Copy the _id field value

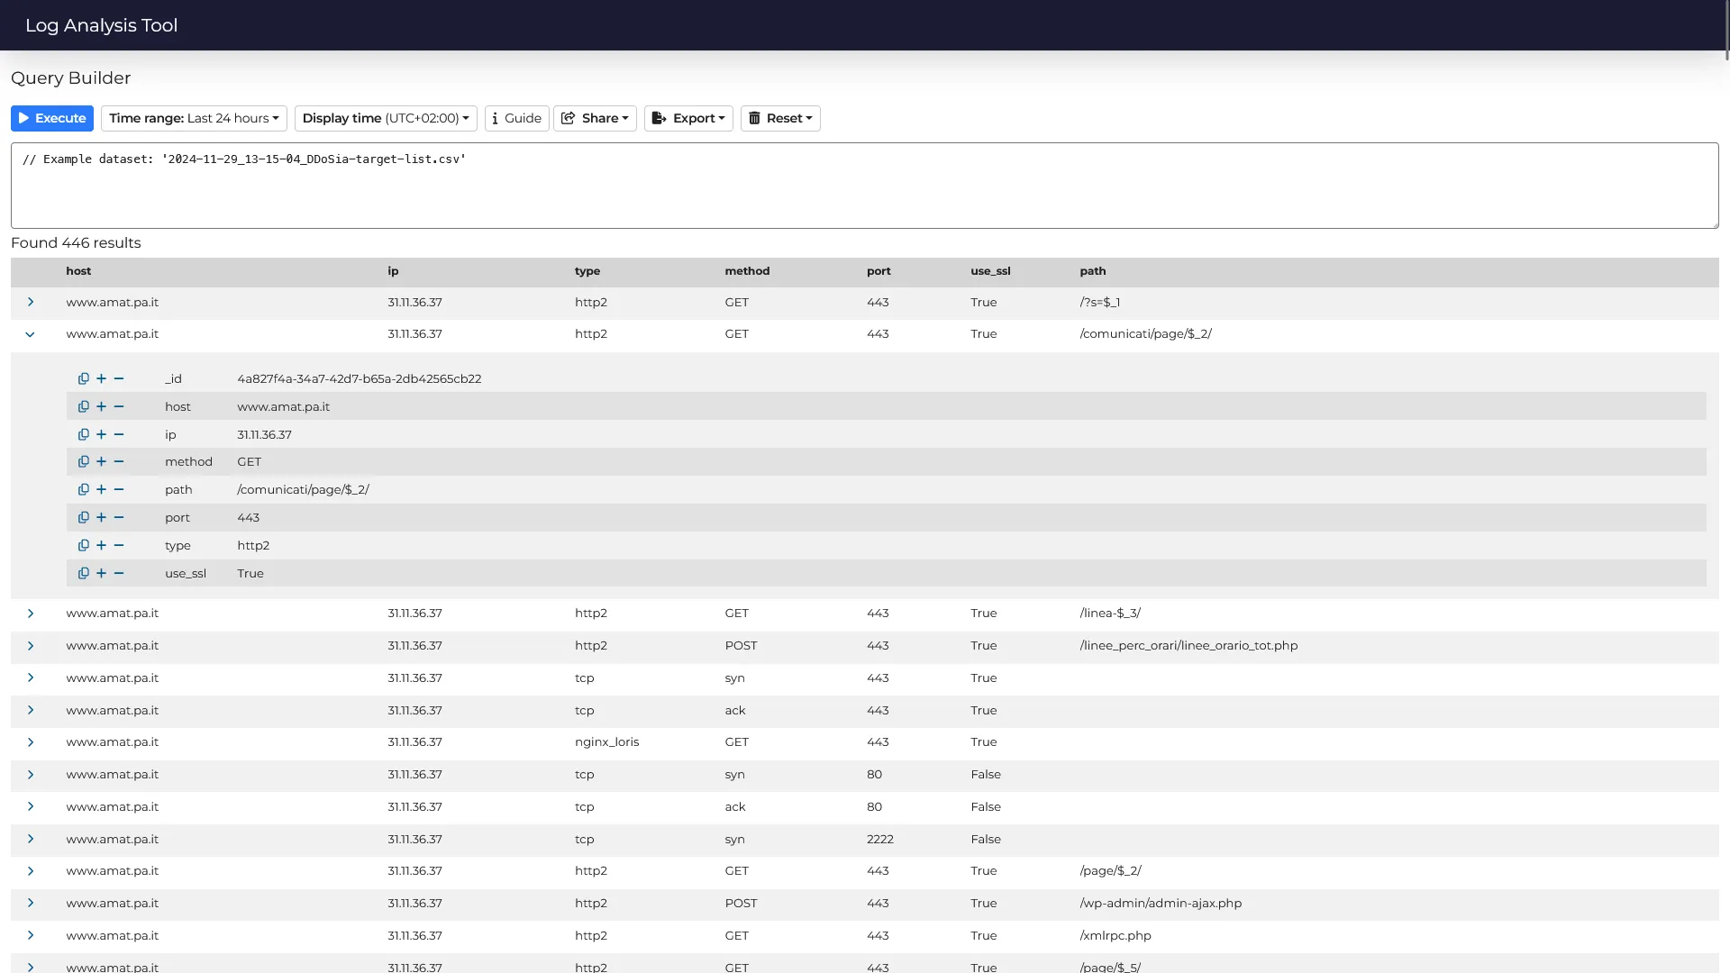tap(84, 378)
